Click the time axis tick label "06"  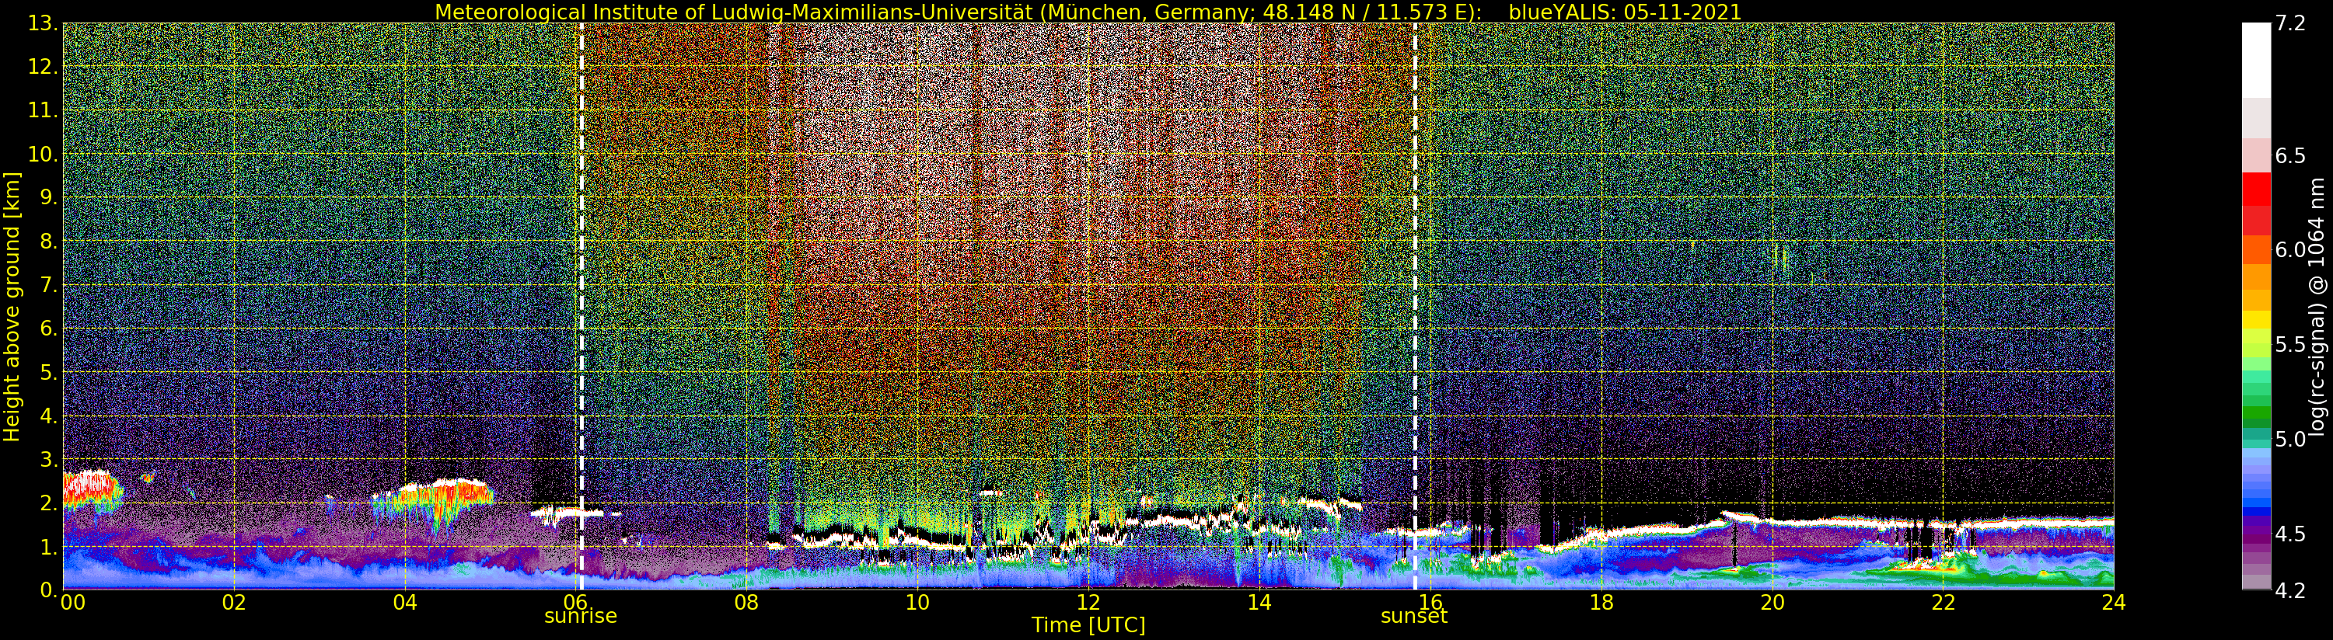click(x=575, y=602)
